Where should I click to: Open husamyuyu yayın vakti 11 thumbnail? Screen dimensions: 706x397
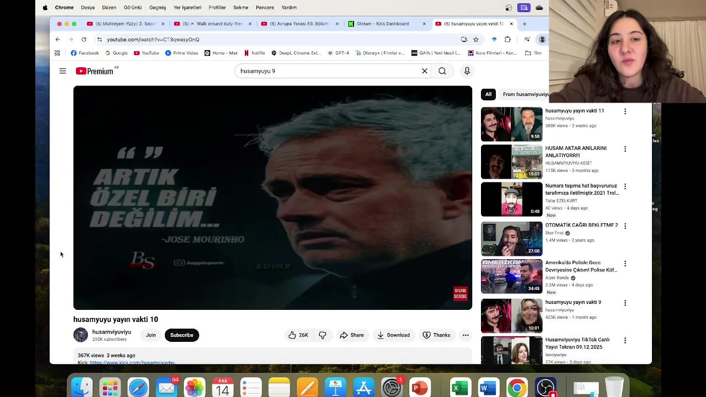point(512,124)
